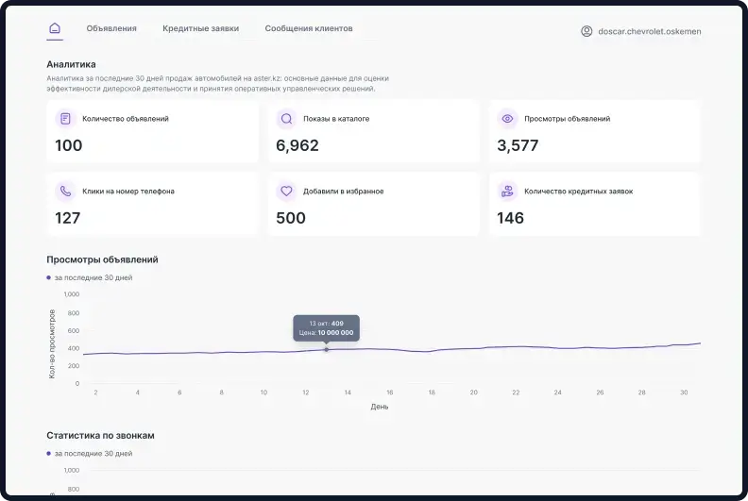Viewport: 748px width, 501px height.
Task: Toggle views chart legend за последние 30 дней
Action: point(89,277)
